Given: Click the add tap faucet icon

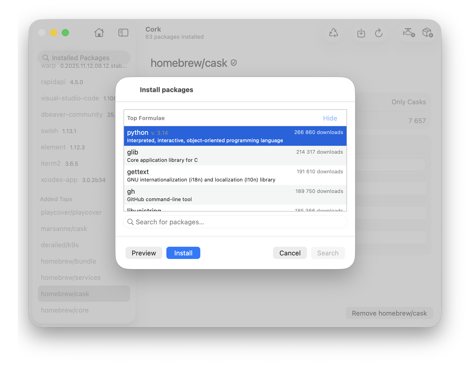Looking at the screenshot, I should (x=409, y=33).
